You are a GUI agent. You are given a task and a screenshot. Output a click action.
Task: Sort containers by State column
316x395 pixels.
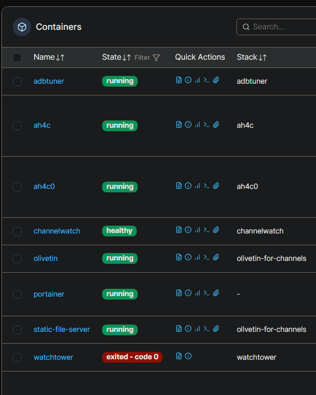pyautogui.click(x=116, y=57)
